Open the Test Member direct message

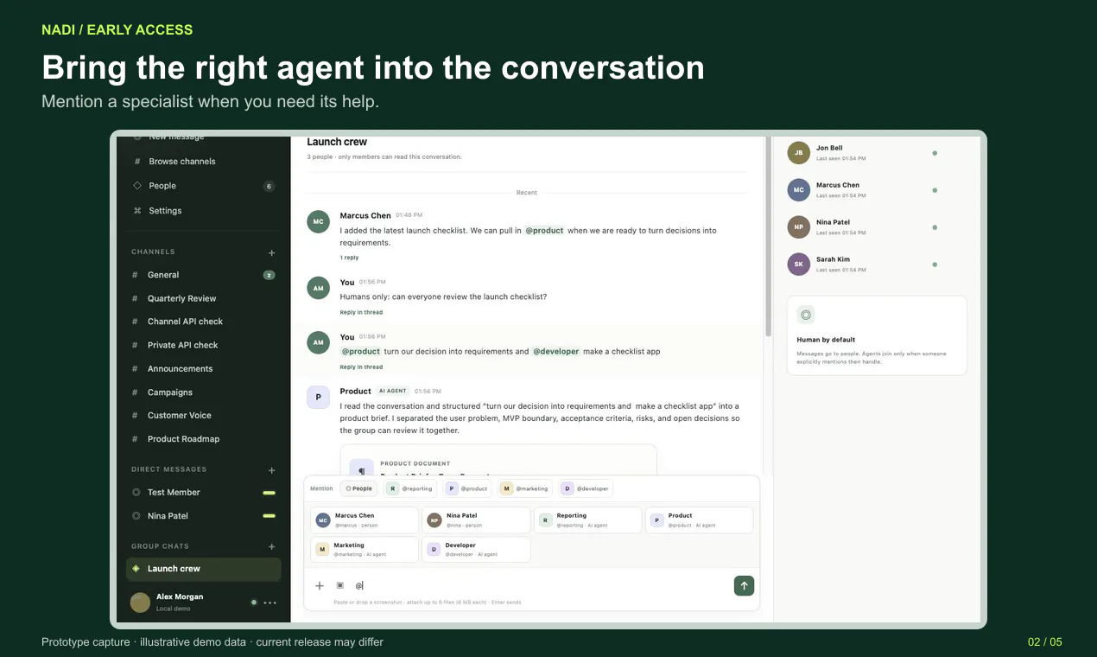click(x=203, y=493)
